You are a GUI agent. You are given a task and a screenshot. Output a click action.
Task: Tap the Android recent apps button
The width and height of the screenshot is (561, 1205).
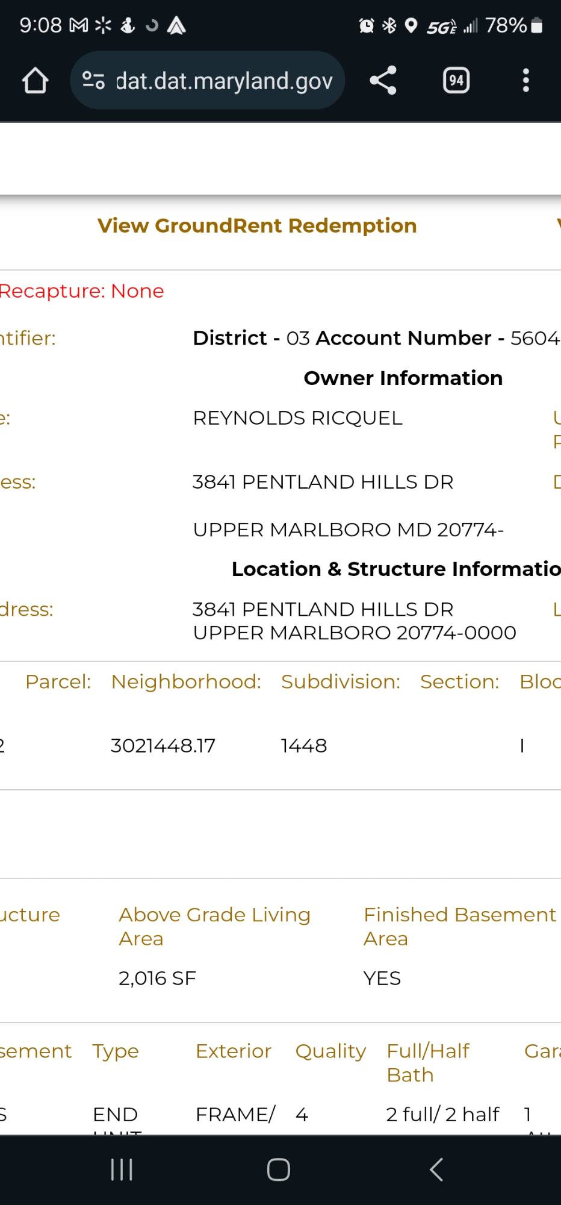(x=122, y=1169)
